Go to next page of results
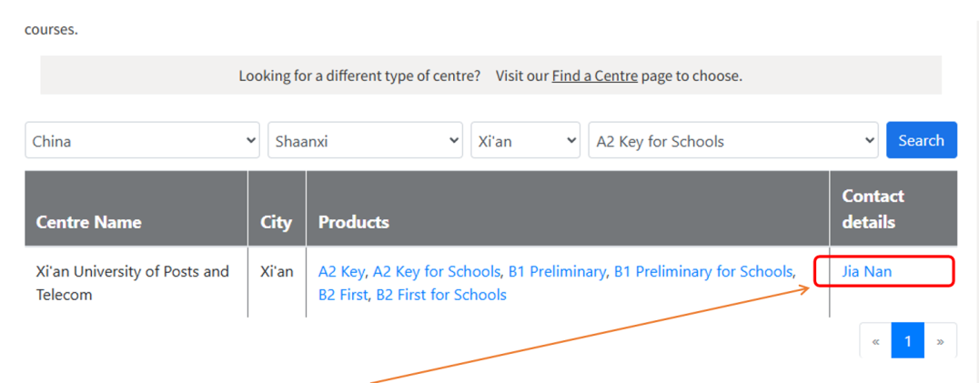 (940, 341)
